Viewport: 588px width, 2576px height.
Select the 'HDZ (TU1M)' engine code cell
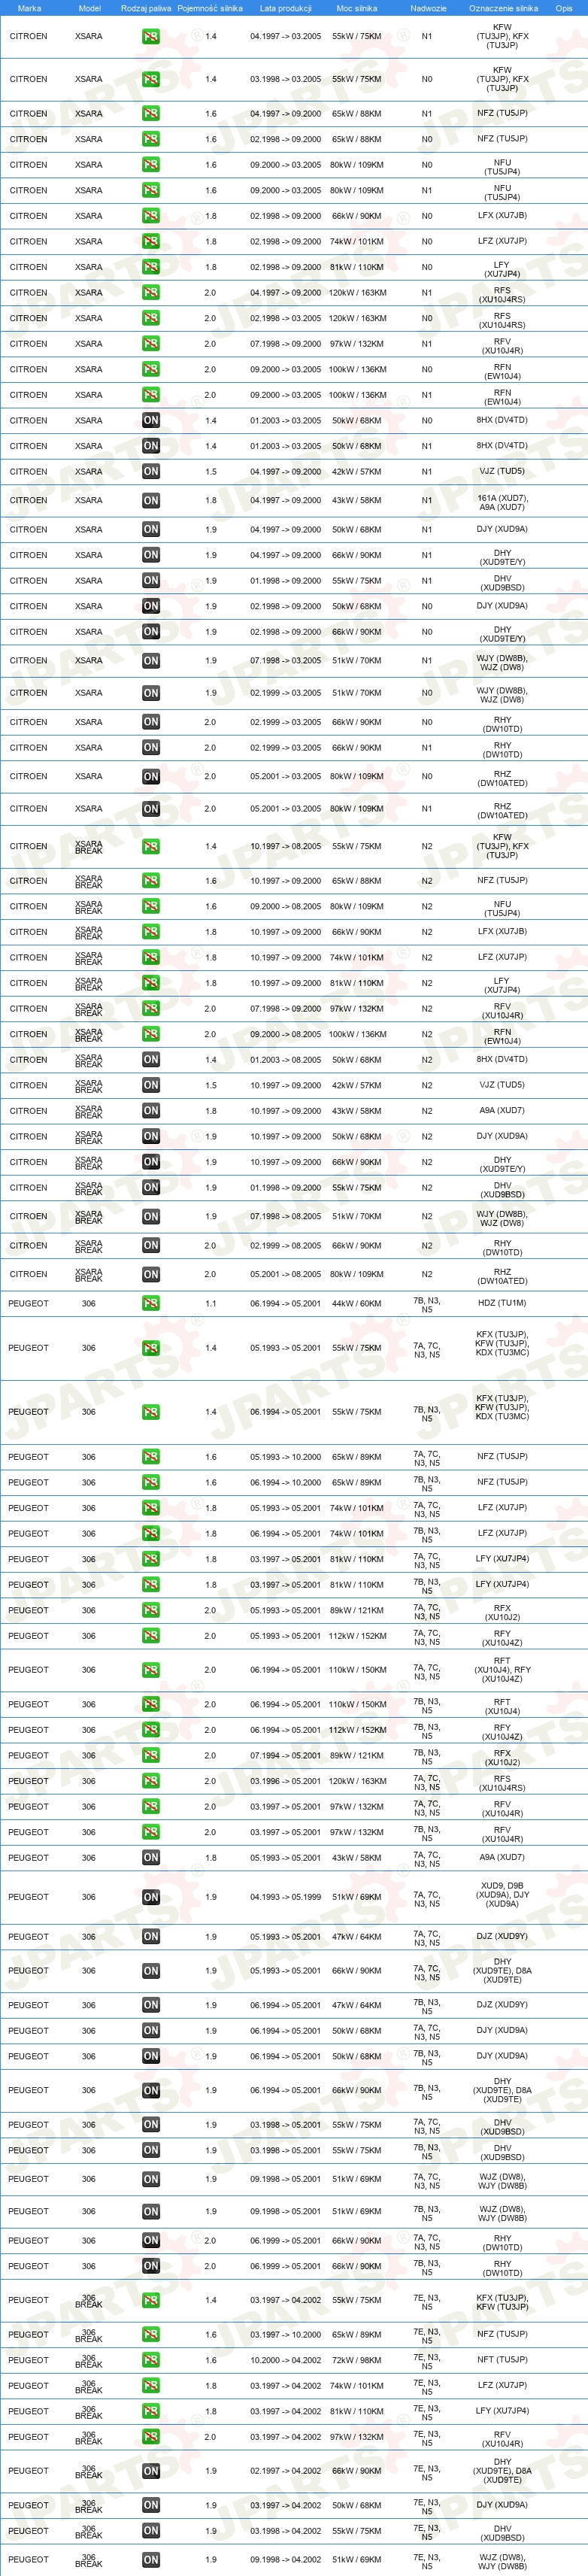click(x=502, y=1304)
